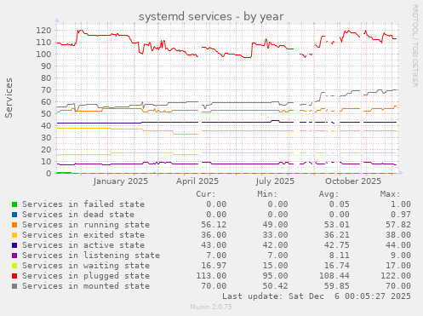The height and width of the screenshot is (316, 423).
Task: Click 'Services in active state' legend label
Action: pyautogui.click(x=83, y=245)
